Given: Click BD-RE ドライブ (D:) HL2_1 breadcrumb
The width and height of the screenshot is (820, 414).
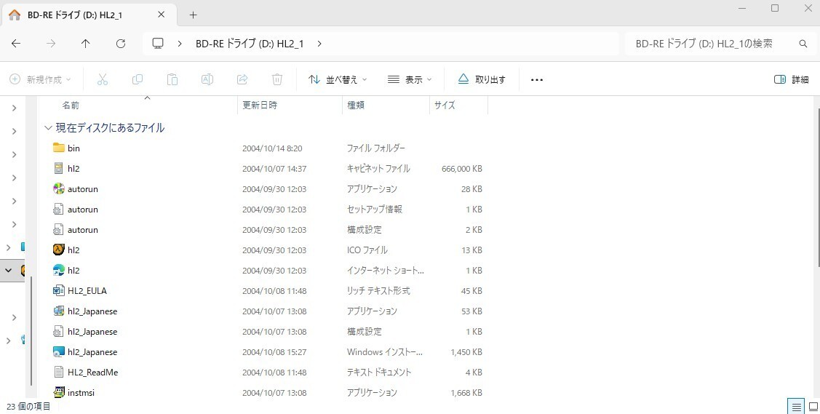Looking at the screenshot, I should (x=250, y=44).
